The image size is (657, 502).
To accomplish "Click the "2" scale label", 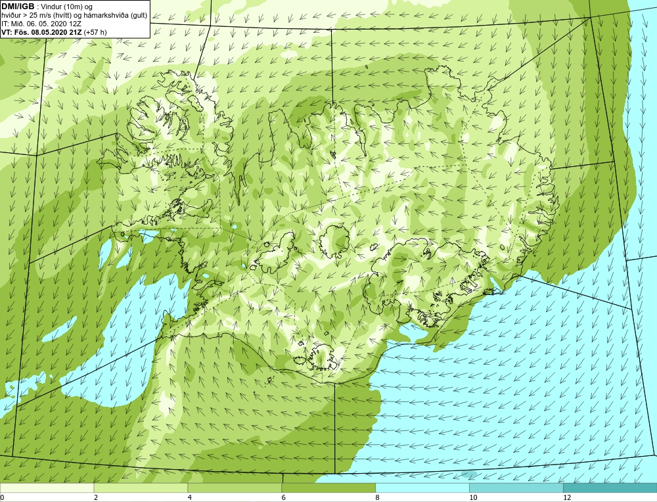I will [x=96, y=497].
